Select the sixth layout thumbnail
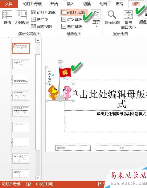 pos(21,127)
